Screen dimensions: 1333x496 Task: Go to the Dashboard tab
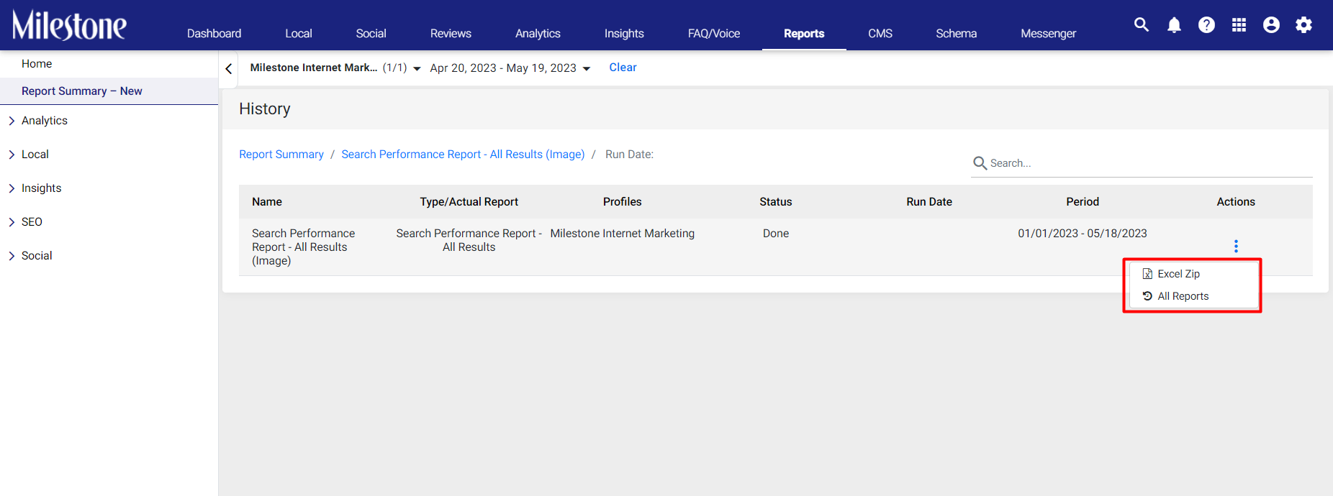tap(214, 33)
